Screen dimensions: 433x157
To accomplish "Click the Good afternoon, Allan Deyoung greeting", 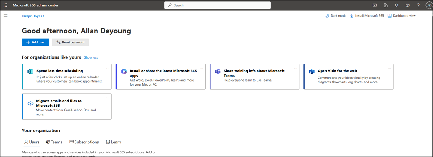I will pos(76,31).
